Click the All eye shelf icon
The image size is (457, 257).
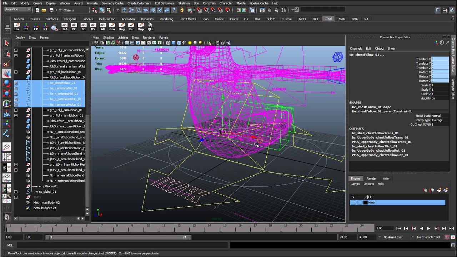[102, 27]
